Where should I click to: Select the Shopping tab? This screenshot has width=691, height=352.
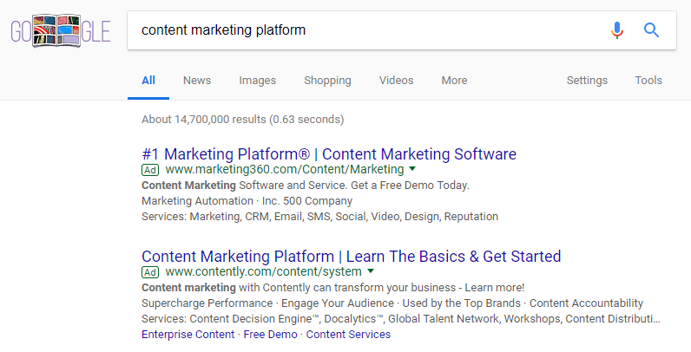(x=327, y=81)
